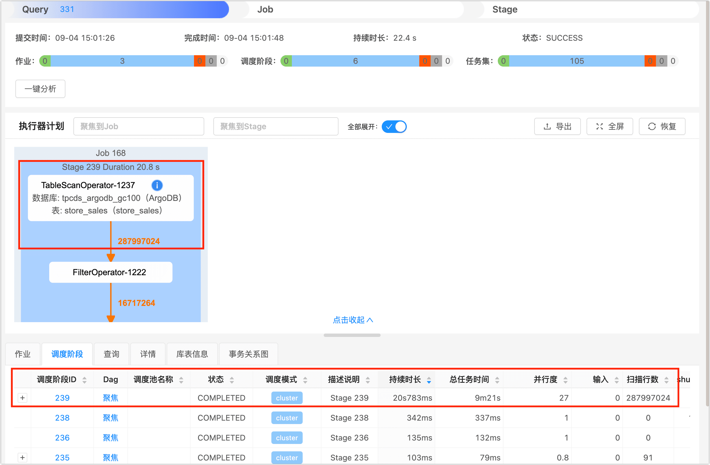
Task: Open stage ID 235 link
Action: (x=62, y=458)
